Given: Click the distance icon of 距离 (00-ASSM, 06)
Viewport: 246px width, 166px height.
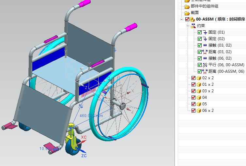Looking at the screenshot, I should coord(205,71).
